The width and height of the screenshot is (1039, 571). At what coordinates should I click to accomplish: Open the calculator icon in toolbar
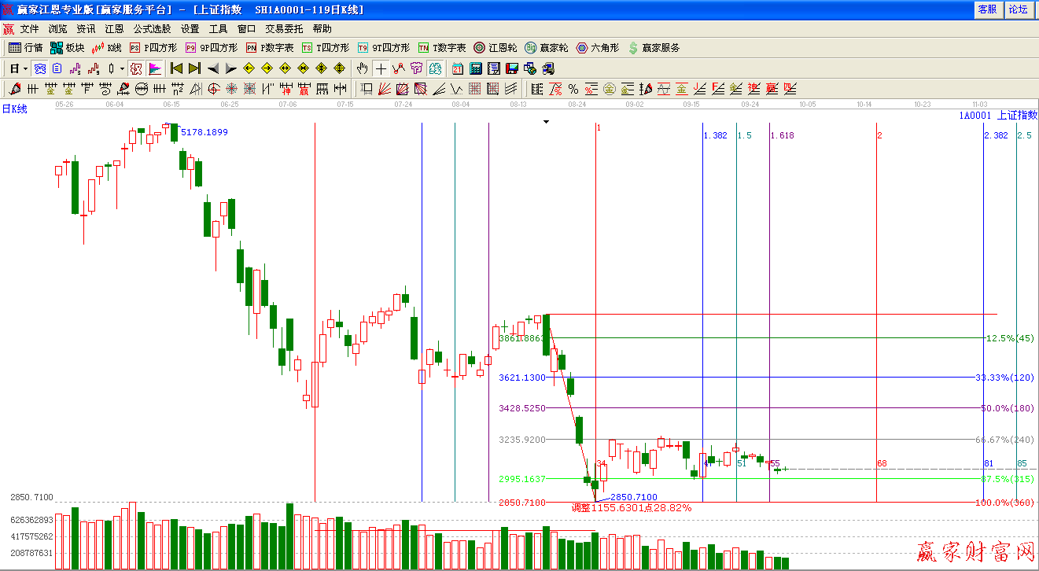coord(476,68)
